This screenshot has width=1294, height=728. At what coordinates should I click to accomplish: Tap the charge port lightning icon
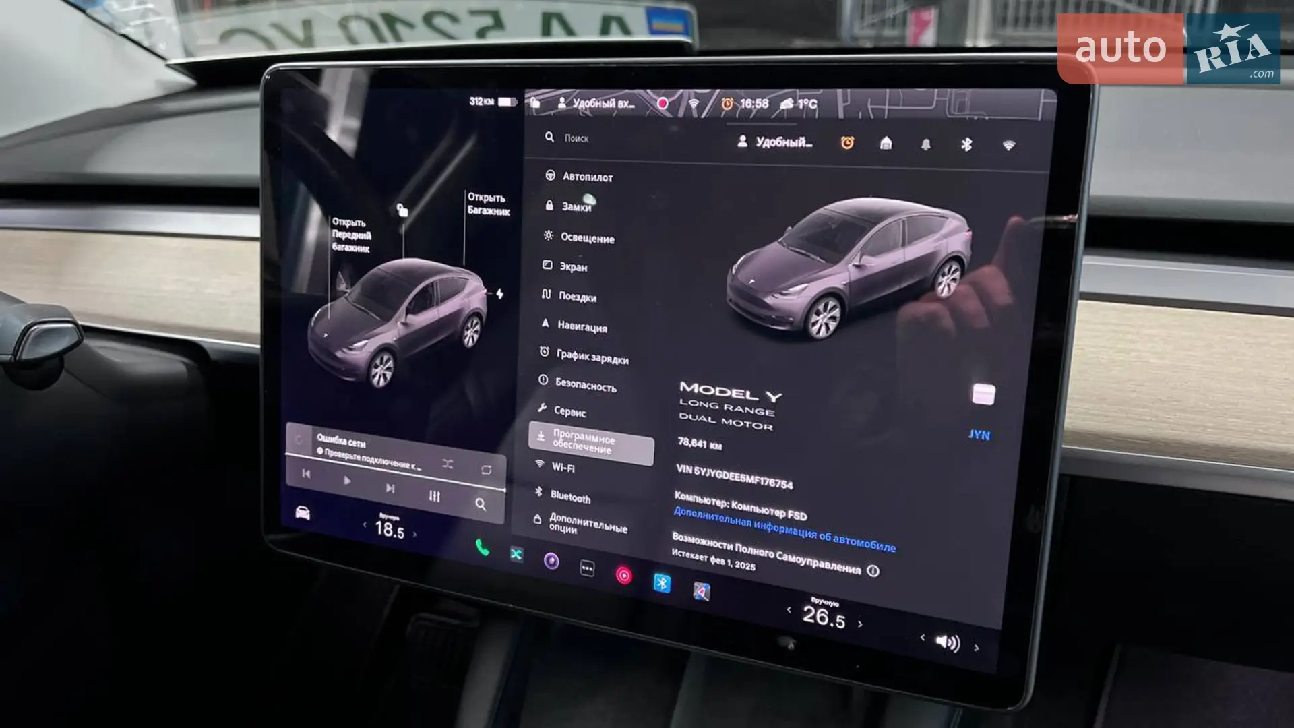tap(499, 293)
